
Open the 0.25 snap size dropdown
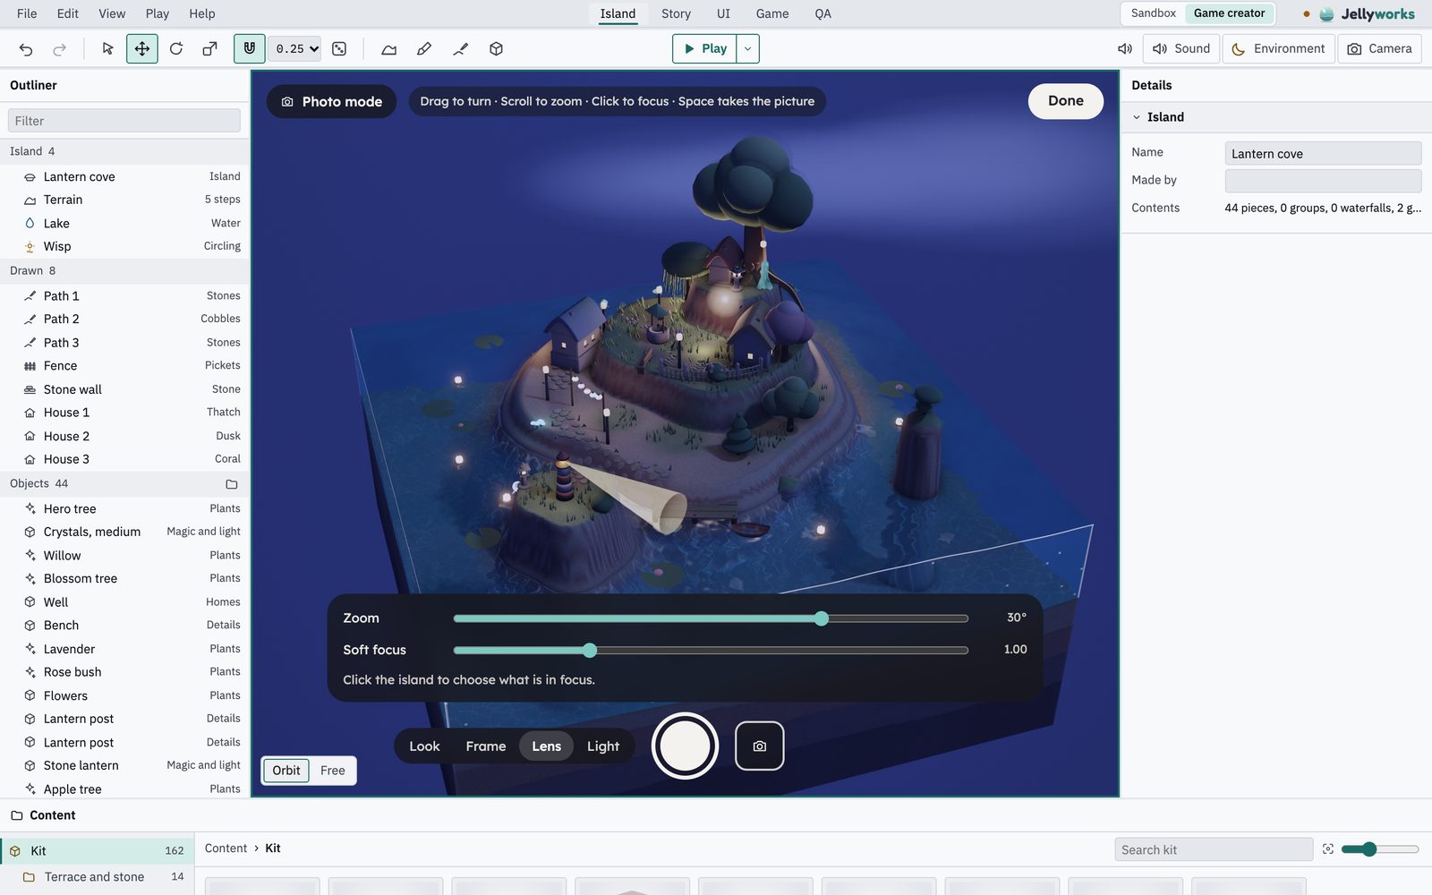pos(296,49)
